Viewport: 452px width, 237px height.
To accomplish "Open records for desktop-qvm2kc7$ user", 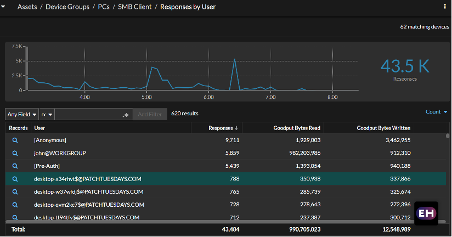I will (15, 205).
